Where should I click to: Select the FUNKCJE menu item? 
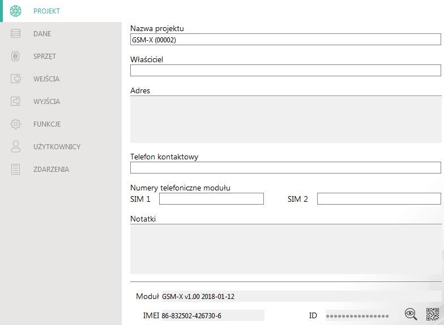point(61,124)
